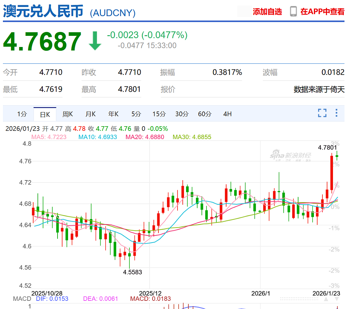Click the DIF: 0.0153 value
The image size is (355, 309).
tap(52, 299)
